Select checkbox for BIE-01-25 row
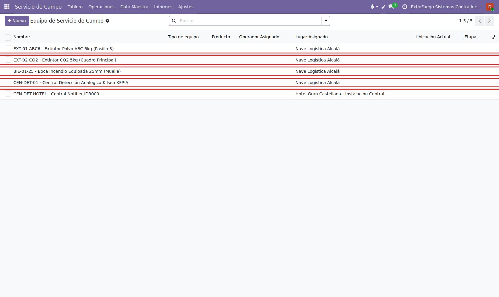The width and height of the screenshot is (499, 297). [8, 71]
